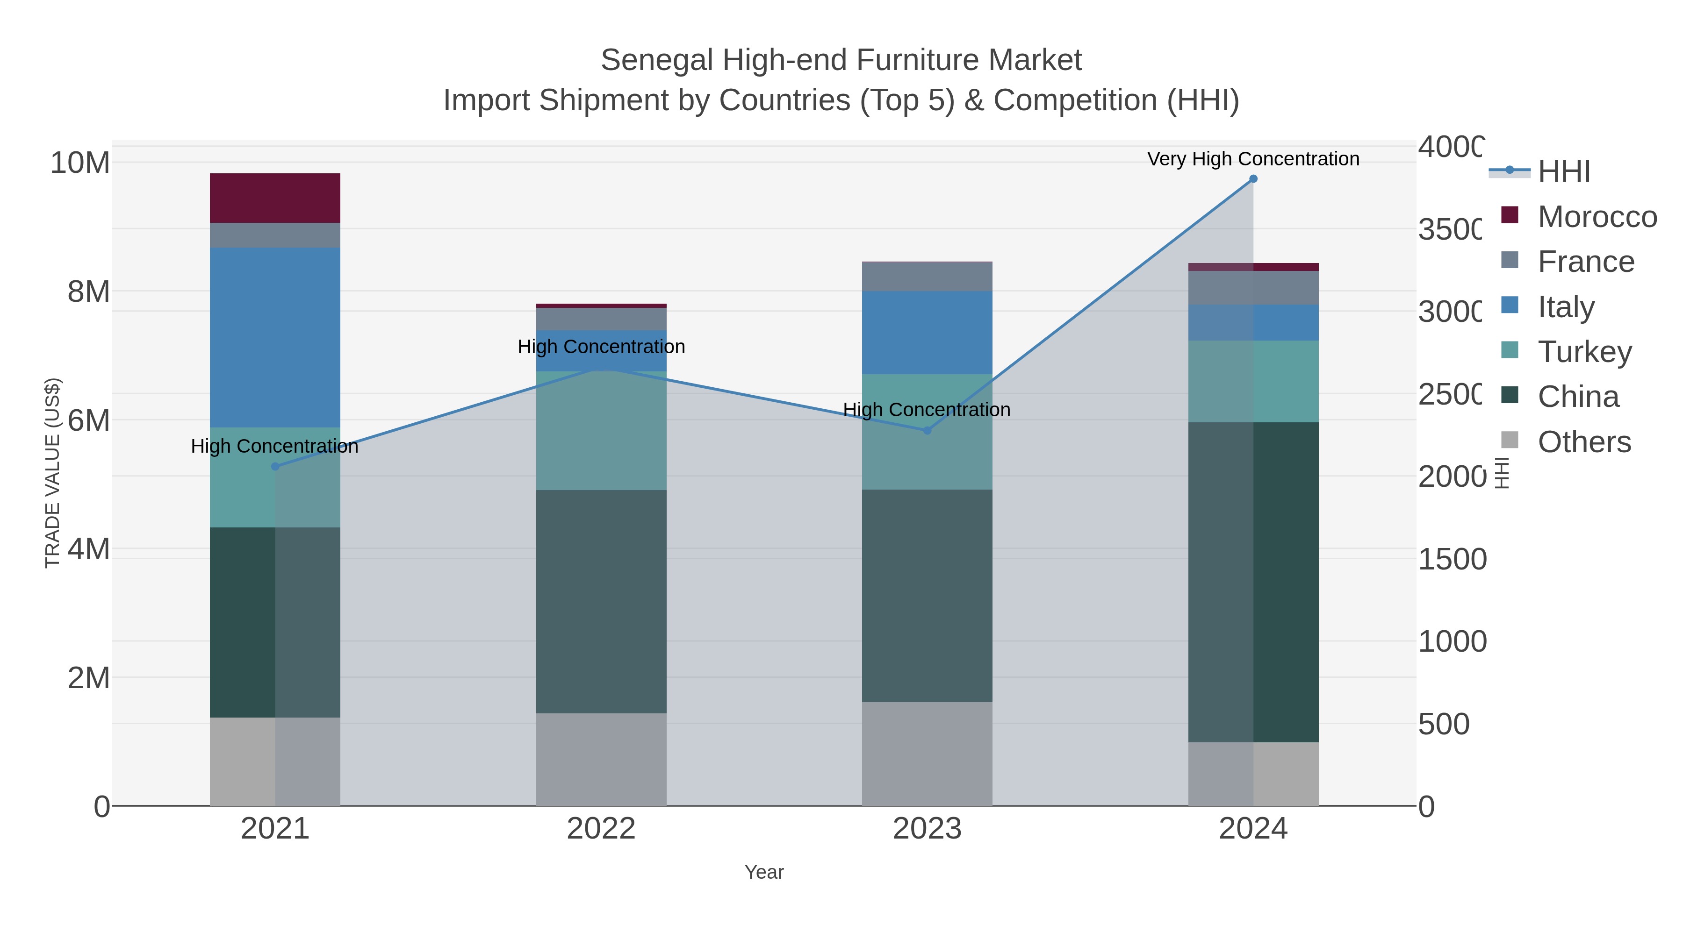
Task: Click the 2024 x-axis tick label
Action: pyautogui.click(x=1253, y=829)
